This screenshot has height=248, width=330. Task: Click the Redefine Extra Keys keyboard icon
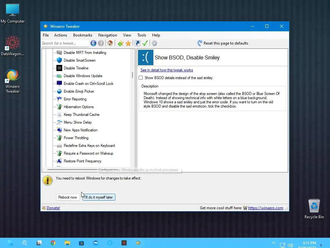[x=59, y=146]
